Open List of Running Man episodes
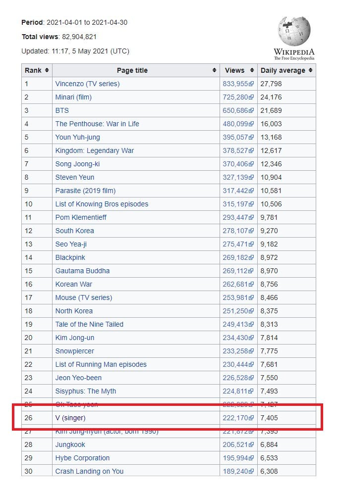The height and width of the screenshot is (492, 340). click(101, 365)
